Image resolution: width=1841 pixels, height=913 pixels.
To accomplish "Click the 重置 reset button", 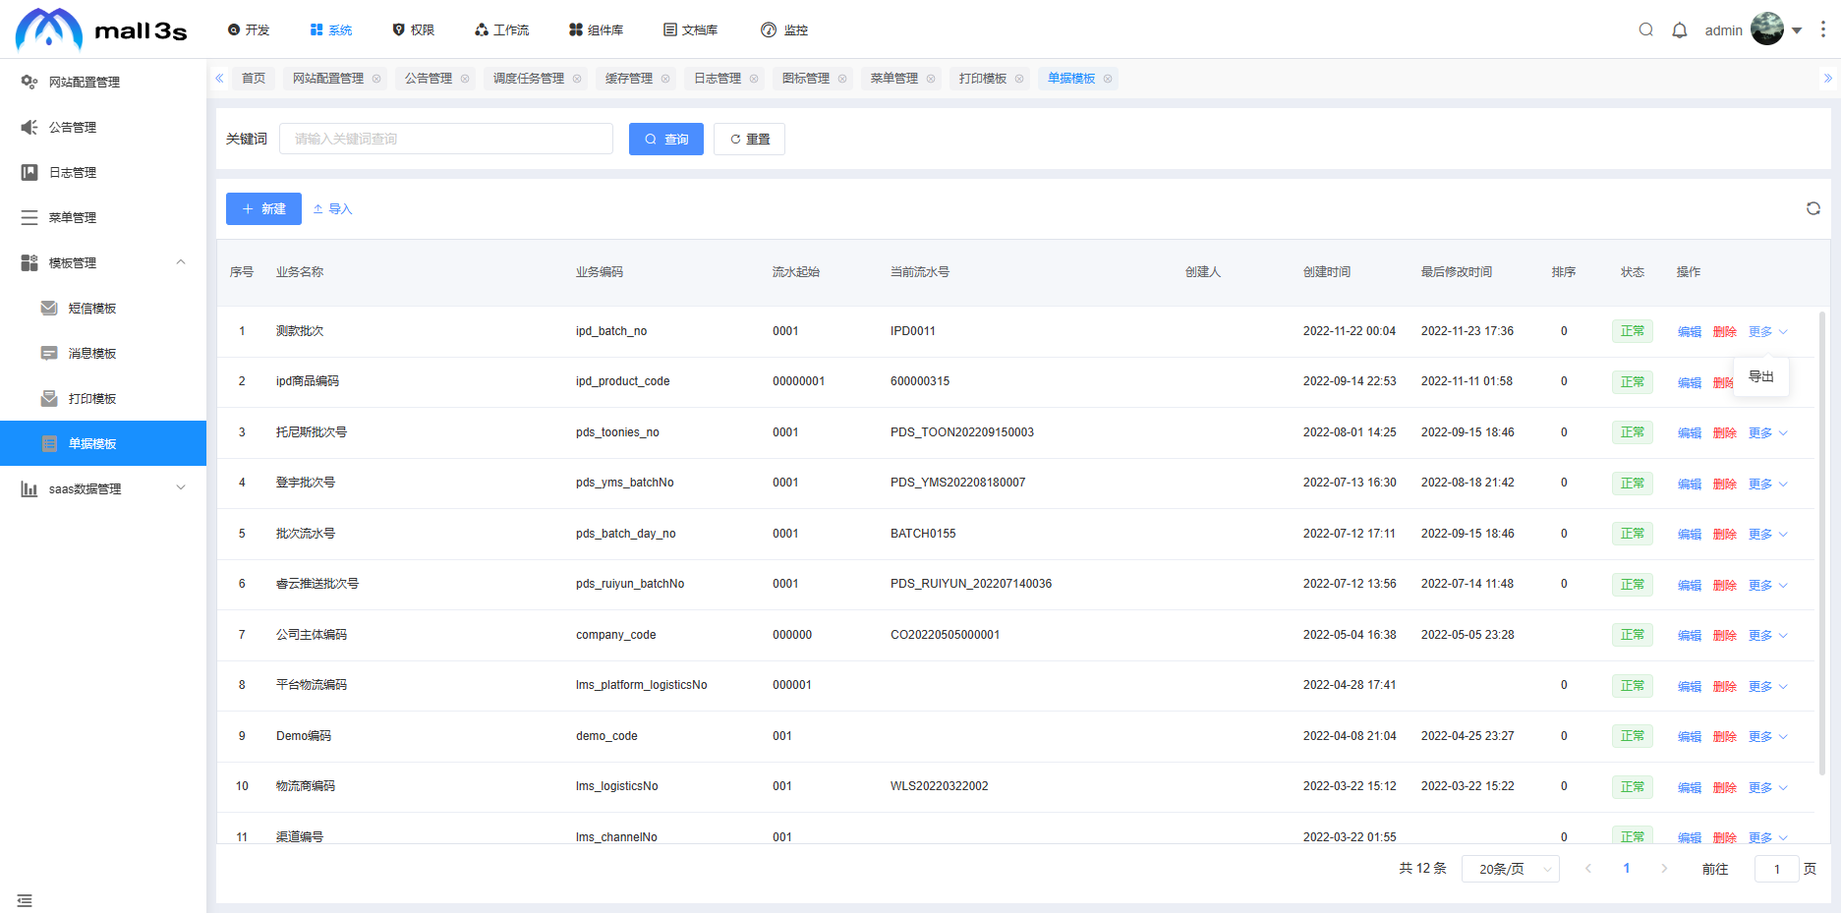I will click(749, 139).
